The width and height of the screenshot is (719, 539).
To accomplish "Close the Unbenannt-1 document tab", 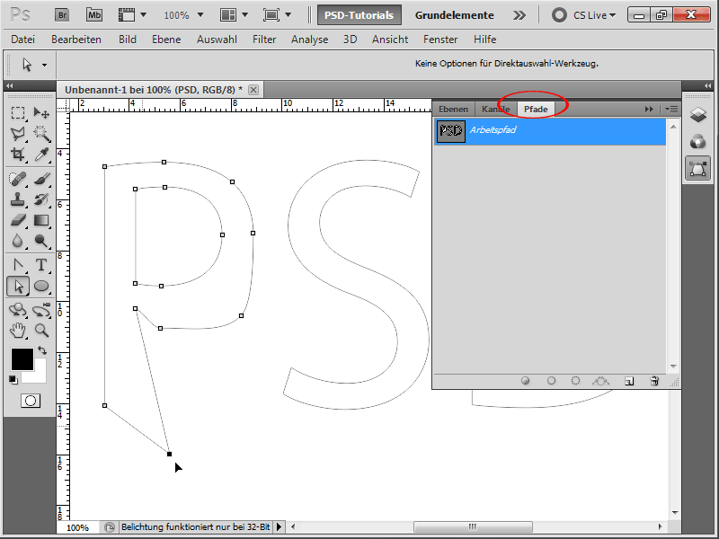I will (x=253, y=90).
